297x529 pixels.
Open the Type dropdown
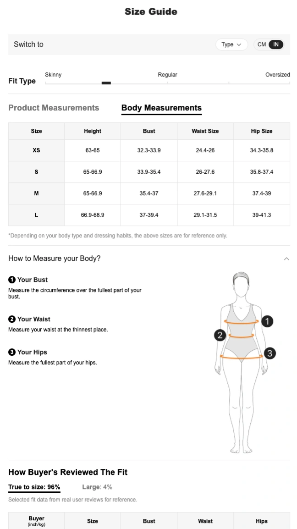point(231,44)
